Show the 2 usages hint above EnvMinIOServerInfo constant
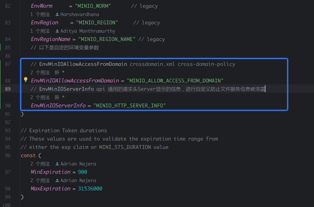 [x=40, y=98]
